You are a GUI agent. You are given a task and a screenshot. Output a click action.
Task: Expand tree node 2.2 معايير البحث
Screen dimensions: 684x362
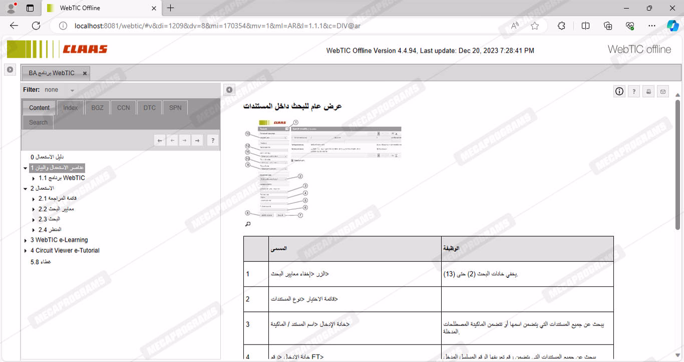[x=34, y=209]
